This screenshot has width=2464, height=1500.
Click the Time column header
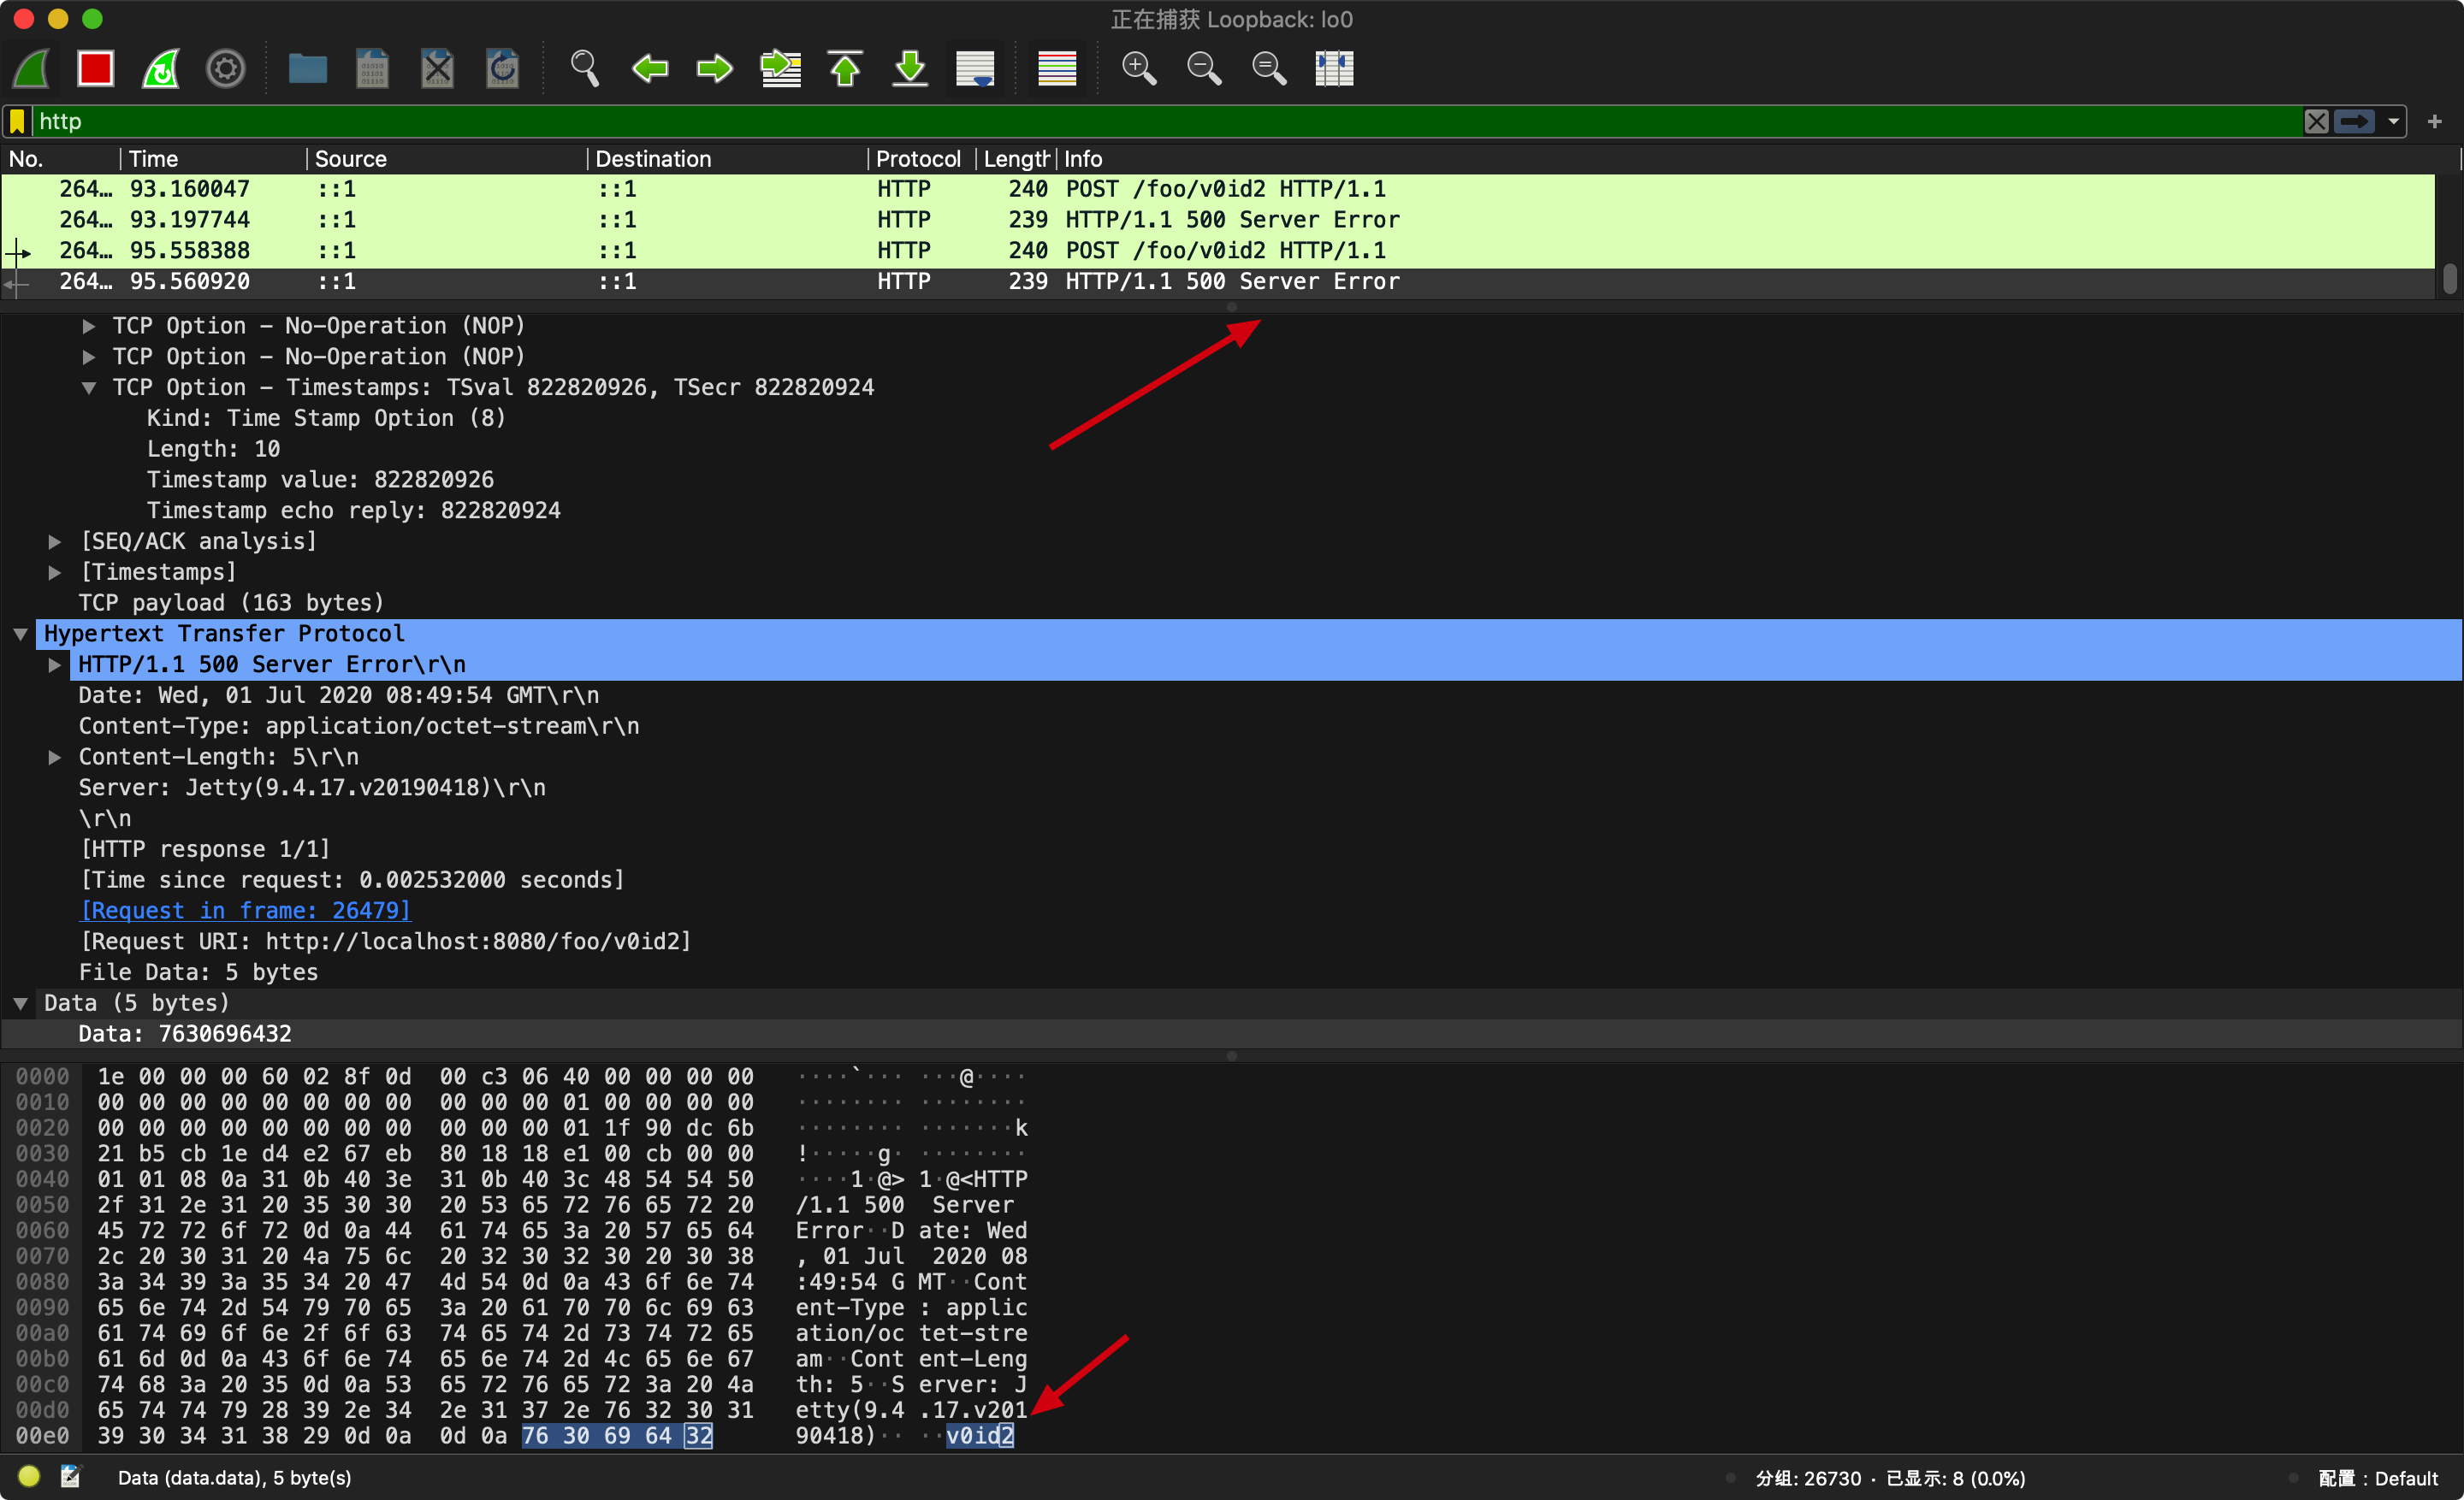154,159
